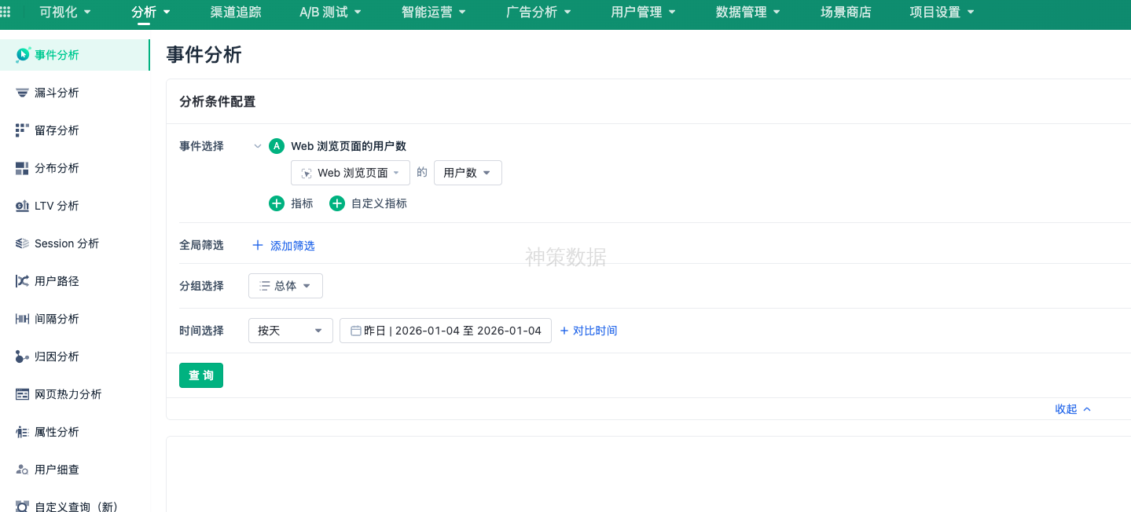The width and height of the screenshot is (1131, 512).
Task: Click the grid app launcher icon top-left
Action: coord(9,13)
